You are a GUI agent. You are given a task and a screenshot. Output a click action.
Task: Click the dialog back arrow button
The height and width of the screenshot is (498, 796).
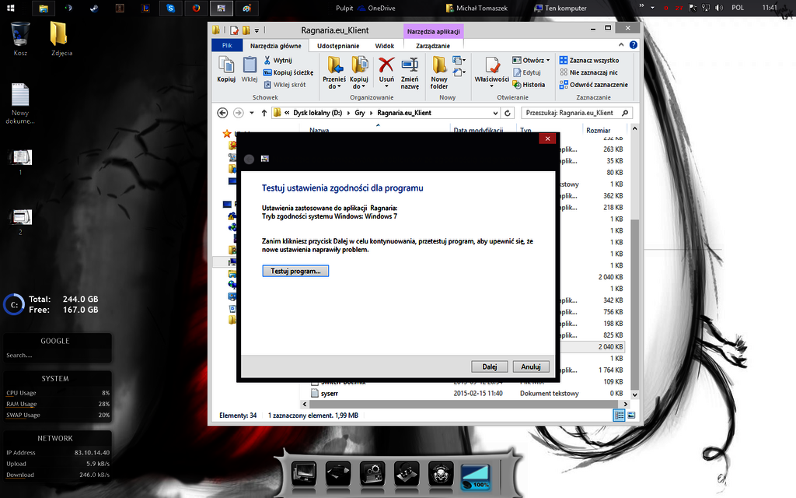click(249, 159)
